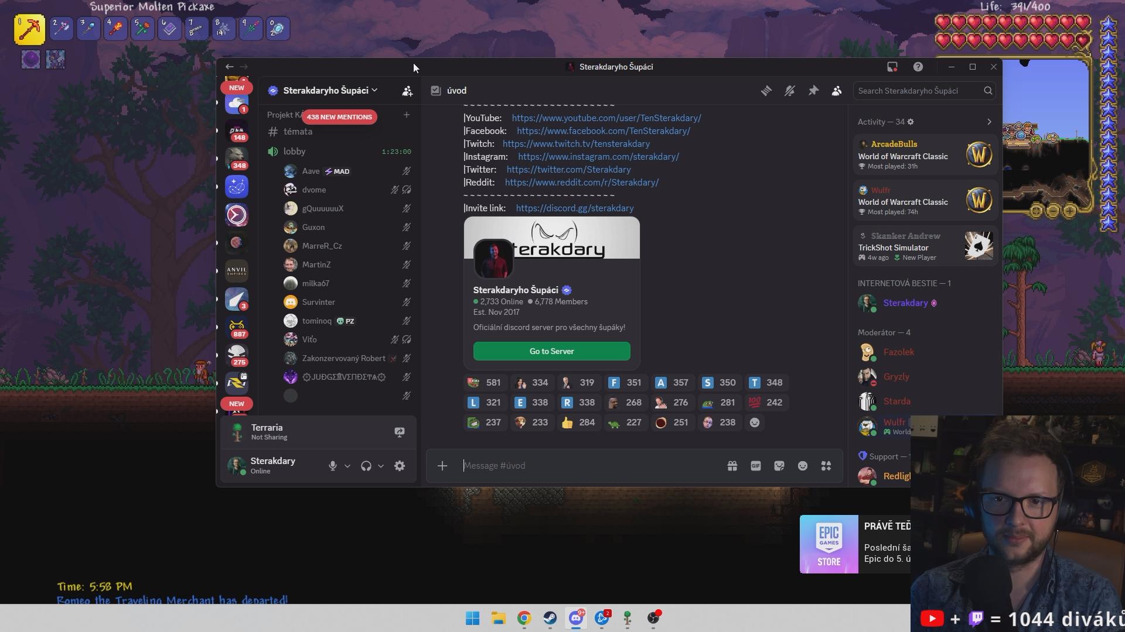Join the lobby voice channel
This screenshot has width=1125, height=632.
point(295,152)
